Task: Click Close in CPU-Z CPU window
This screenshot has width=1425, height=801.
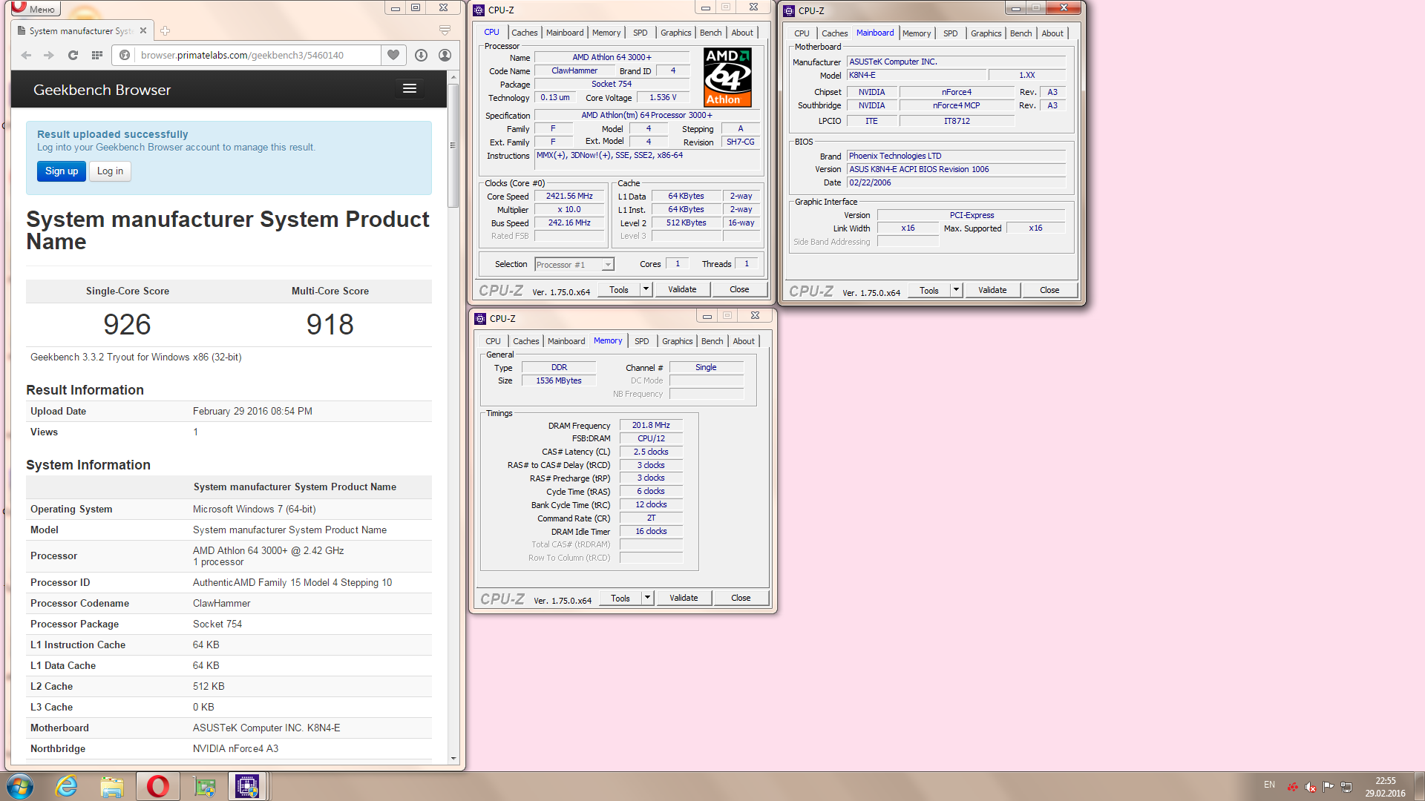Action: (x=739, y=289)
